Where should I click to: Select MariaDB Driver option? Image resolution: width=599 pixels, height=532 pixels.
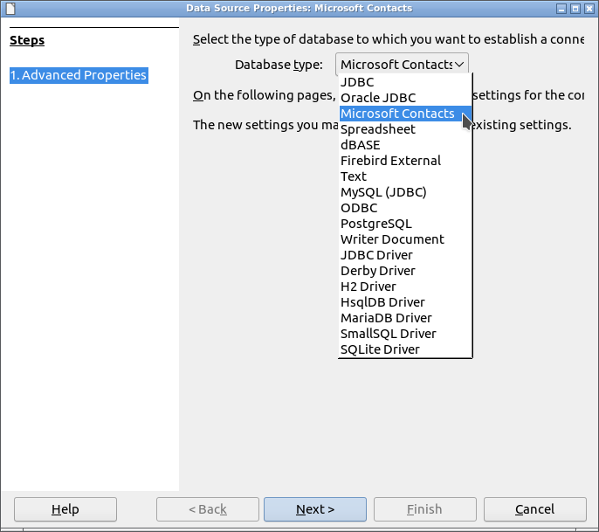pos(406,318)
